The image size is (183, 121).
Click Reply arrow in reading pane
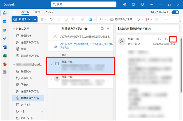(x=159, y=39)
